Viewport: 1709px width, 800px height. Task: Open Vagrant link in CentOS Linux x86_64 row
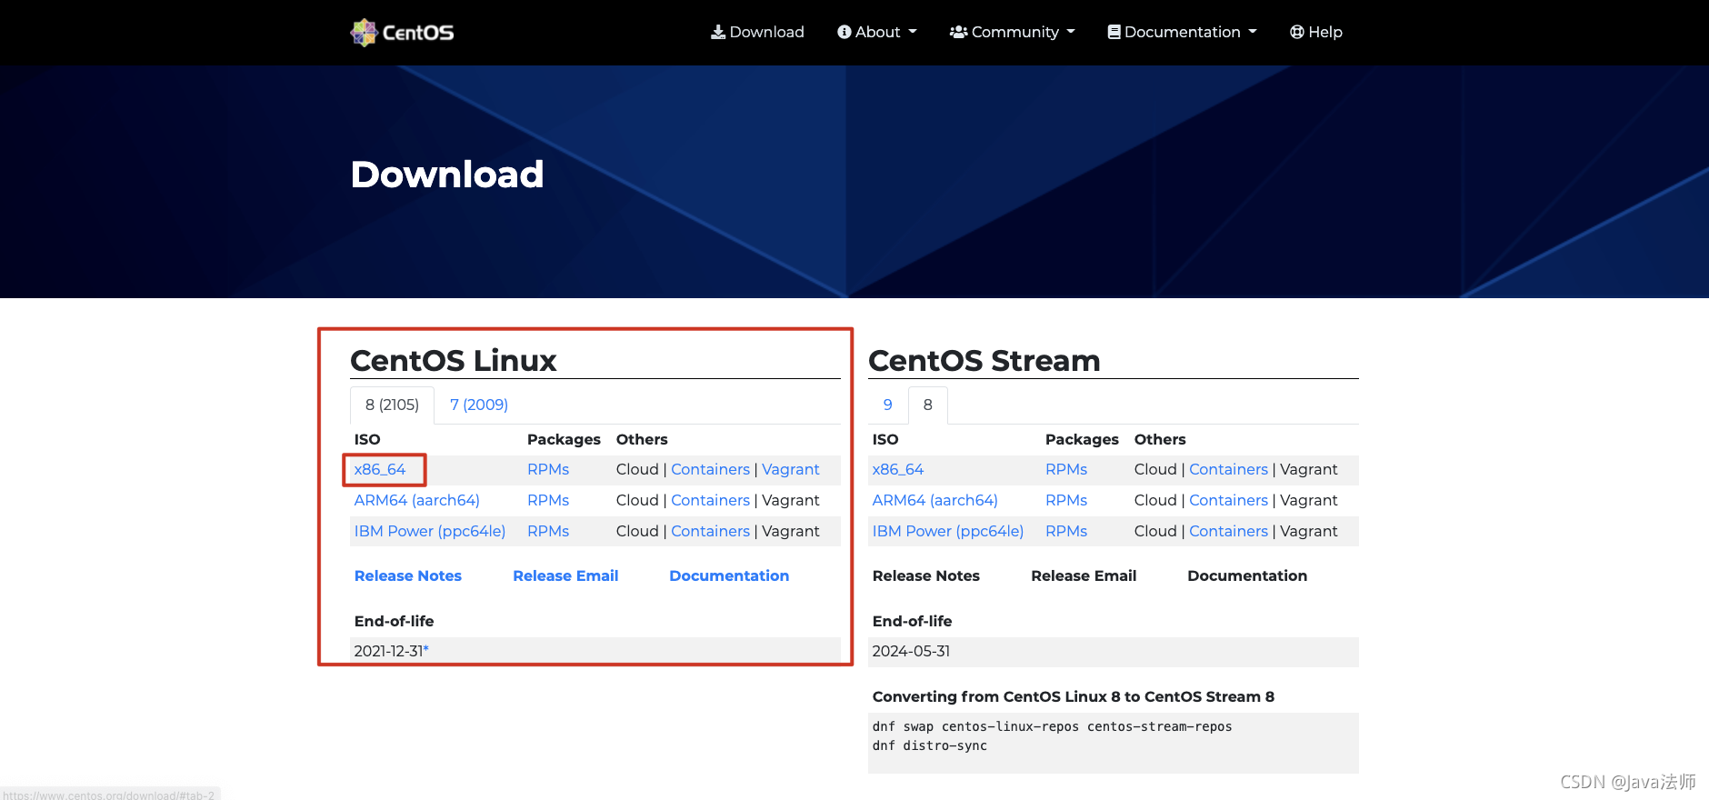click(x=791, y=469)
